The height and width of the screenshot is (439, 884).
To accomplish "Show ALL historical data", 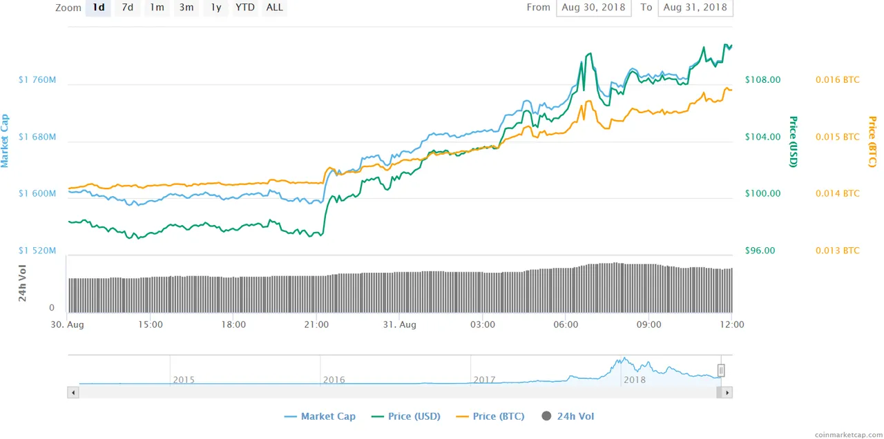I will click(x=274, y=8).
